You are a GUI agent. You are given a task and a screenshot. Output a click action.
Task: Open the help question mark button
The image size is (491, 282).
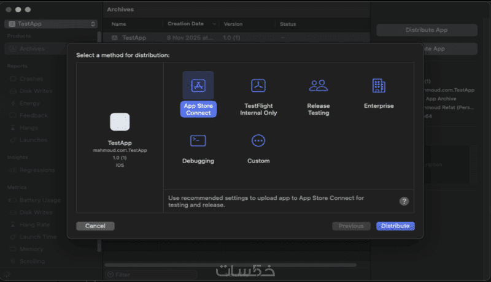404,201
